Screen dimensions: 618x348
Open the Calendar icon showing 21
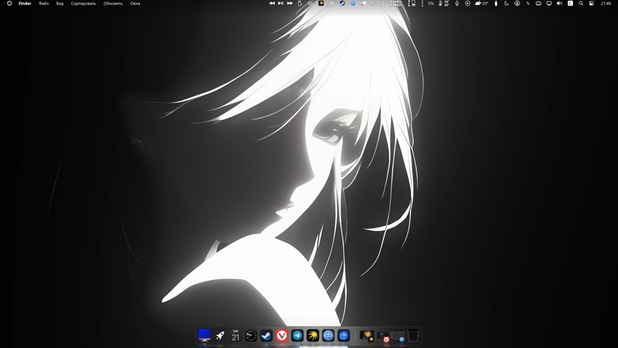point(235,336)
